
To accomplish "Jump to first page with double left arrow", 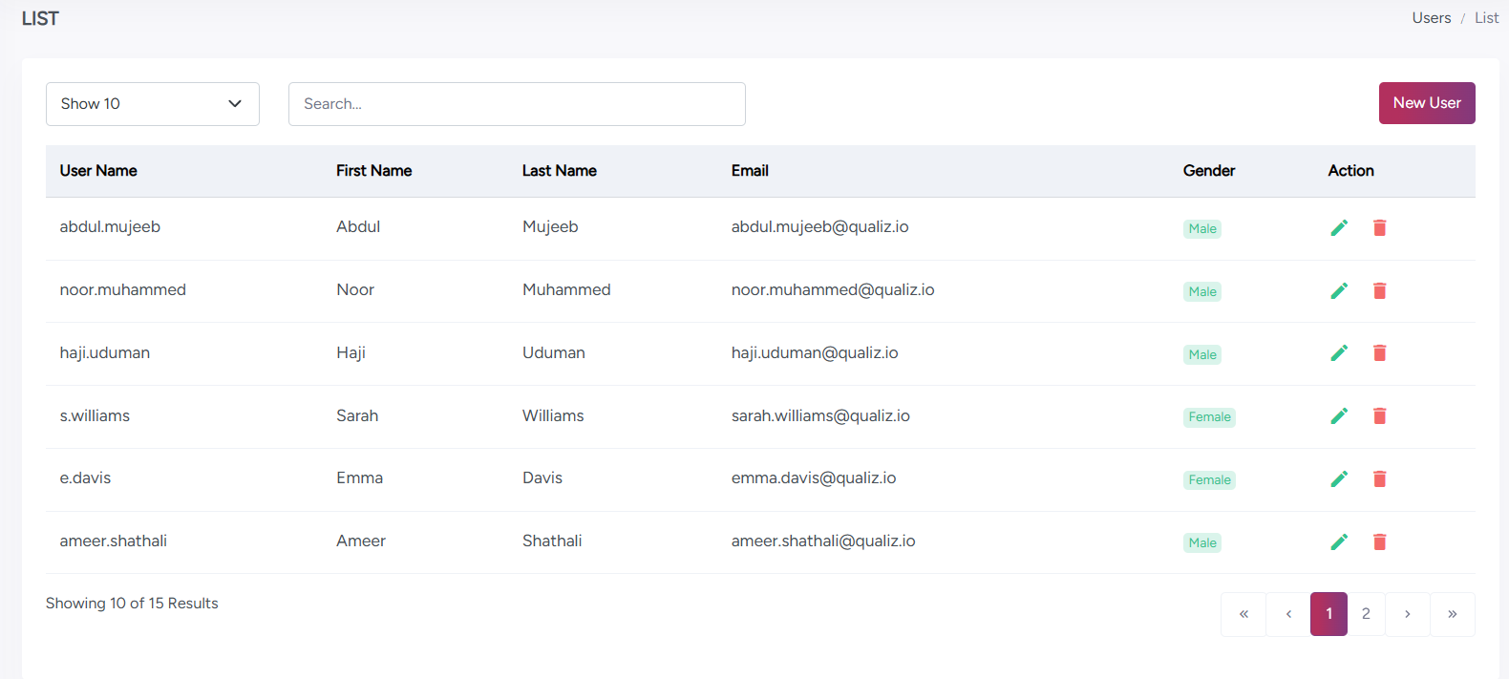I will tap(1243, 614).
